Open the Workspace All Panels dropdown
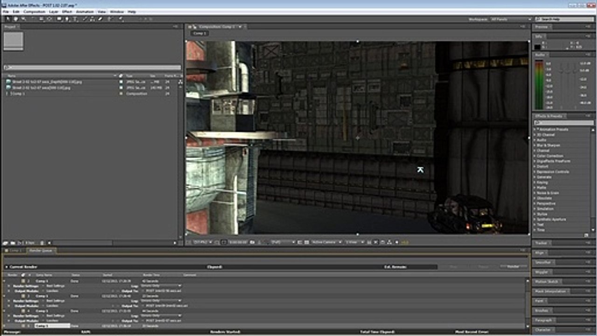 click(511, 19)
